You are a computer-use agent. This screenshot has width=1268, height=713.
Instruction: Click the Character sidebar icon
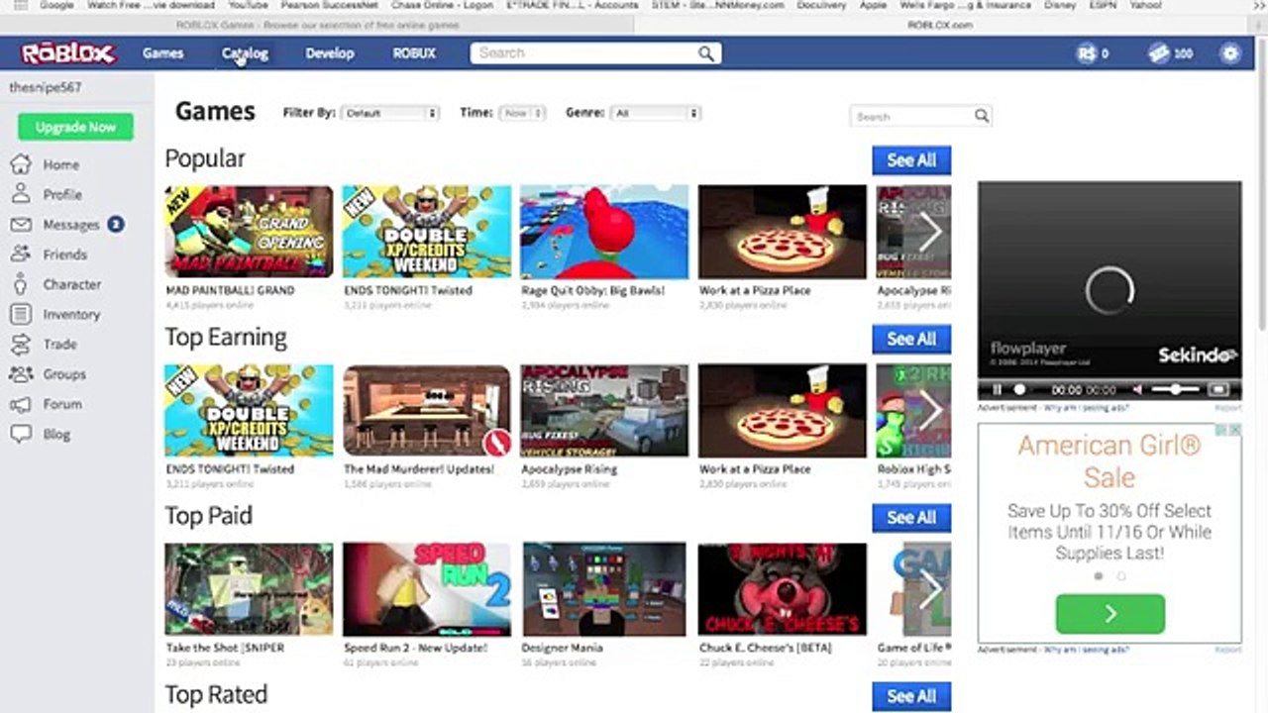[21, 284]
